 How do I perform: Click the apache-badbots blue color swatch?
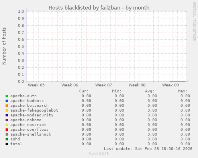coord(7,101)
